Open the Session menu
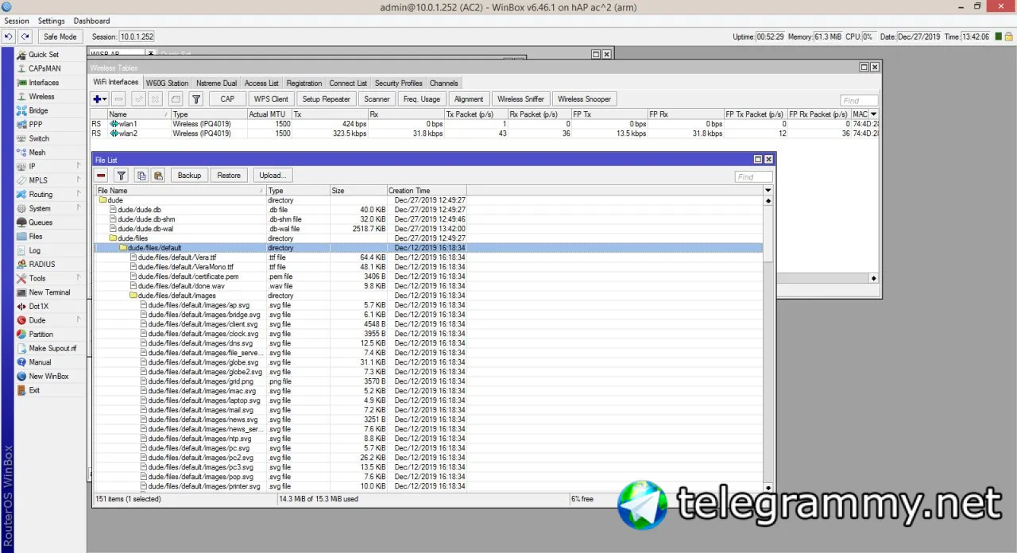Image resolution: width=1017 pixels, height=553 pixels. (17, 21)
